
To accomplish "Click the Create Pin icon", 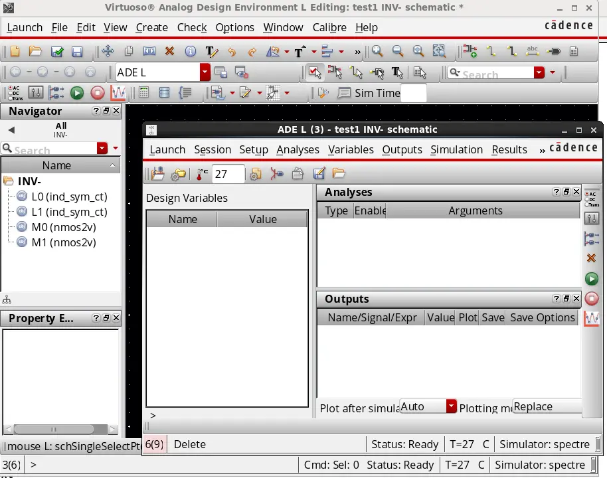I will pyautogui.click(x=554, y=51).
